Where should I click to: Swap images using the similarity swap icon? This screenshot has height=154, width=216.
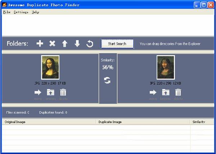point(107,80)
